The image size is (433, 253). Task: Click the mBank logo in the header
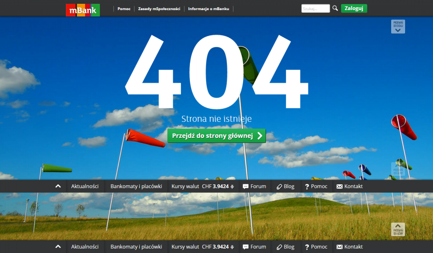point(83,10)
